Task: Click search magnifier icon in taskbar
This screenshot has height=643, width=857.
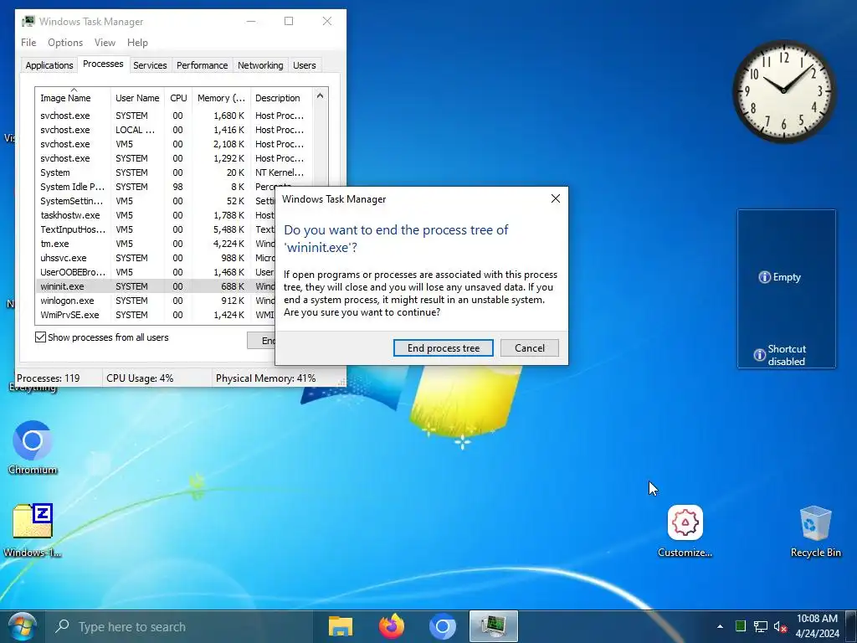Action: (62, 626)
